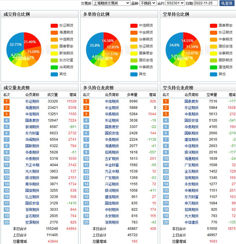Open 中粮期货 link in 空头持仓龙虎榜
Viewport: 236px width, 244px height.
[191, 190]
